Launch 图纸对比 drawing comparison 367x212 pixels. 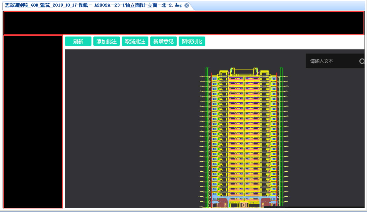point(192,41)
